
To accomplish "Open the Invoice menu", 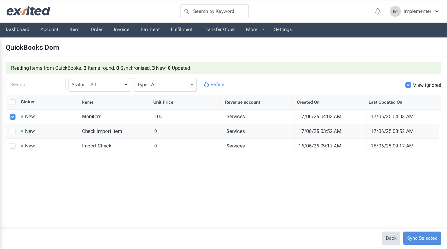I will [121, 29].
